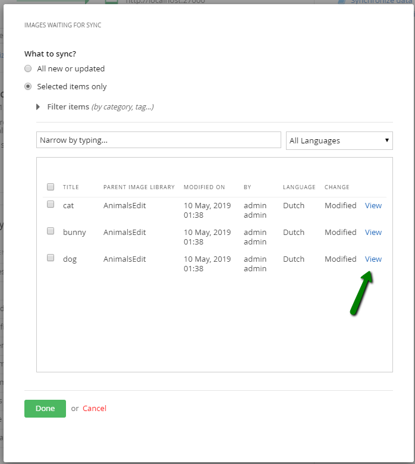This screenshot has height=464, width=415.
Task: Click the 'Modified On' column header
Action: (204, 187)
